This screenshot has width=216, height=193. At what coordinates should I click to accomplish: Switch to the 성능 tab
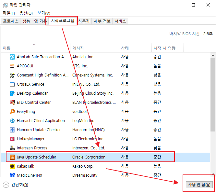coord(26,21)
